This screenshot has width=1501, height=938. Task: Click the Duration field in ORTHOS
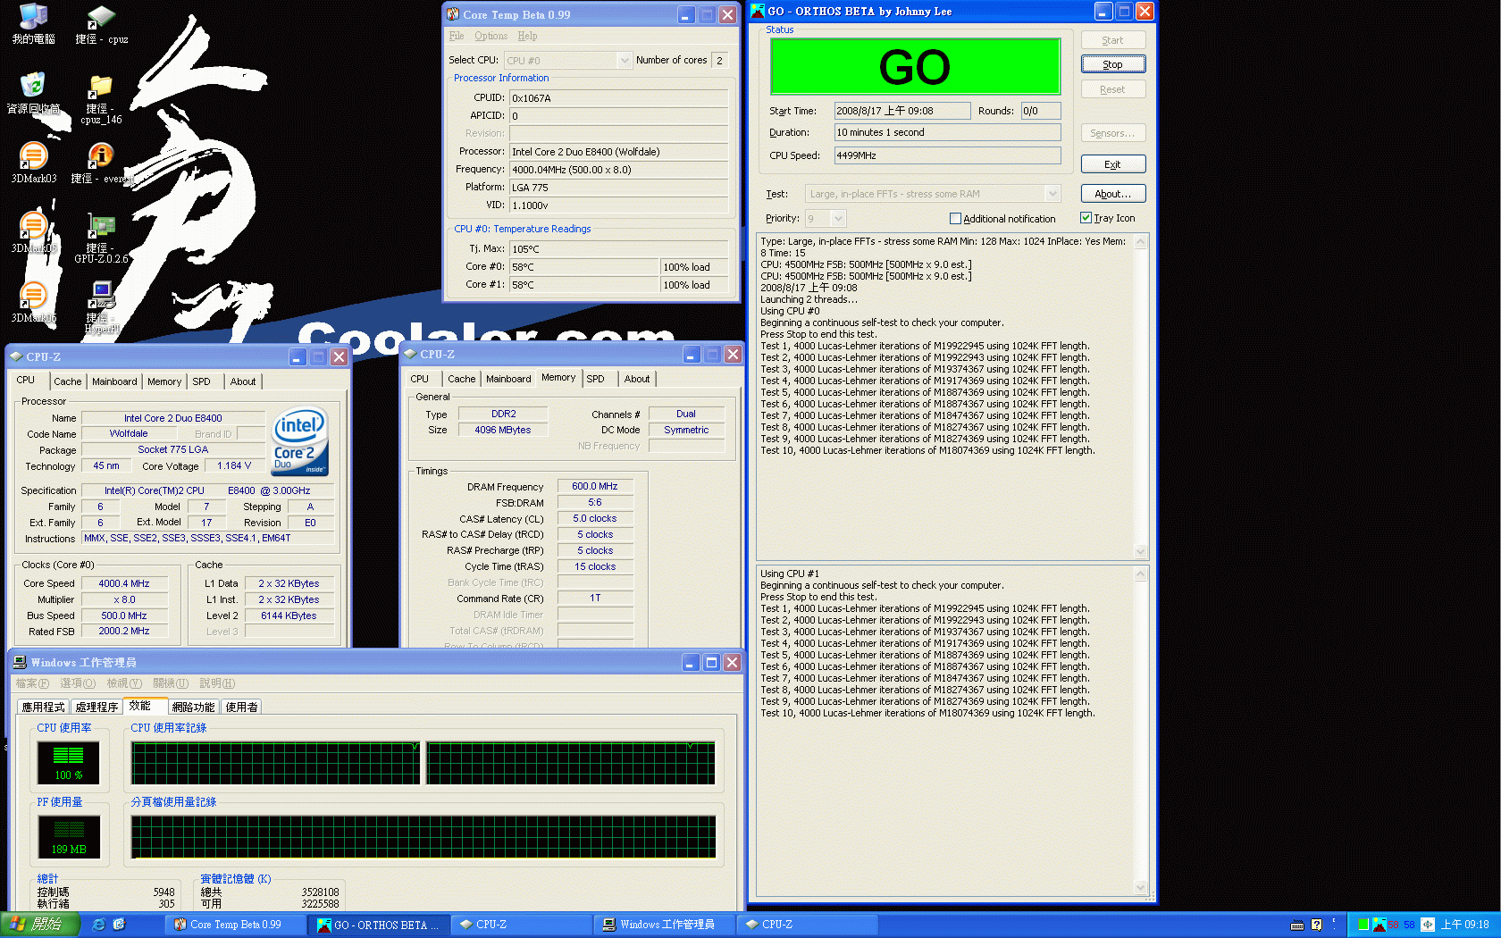tap(948, 132)
